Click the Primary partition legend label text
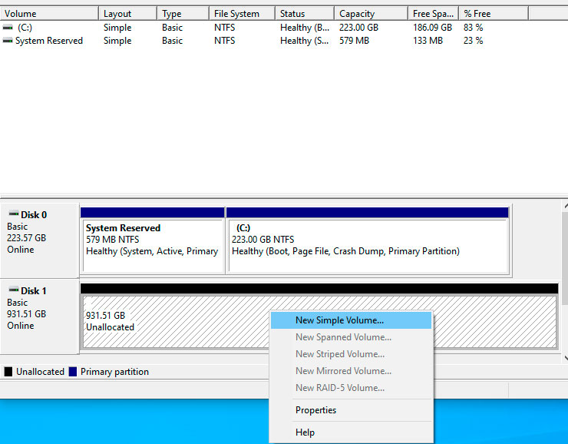The height and width of the screenshot is (444, 568). (114, 372)
